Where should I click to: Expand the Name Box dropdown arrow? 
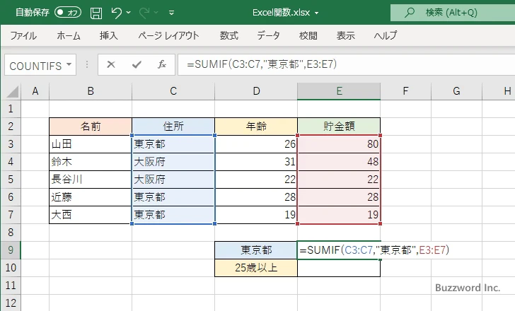tap(69, 64)
